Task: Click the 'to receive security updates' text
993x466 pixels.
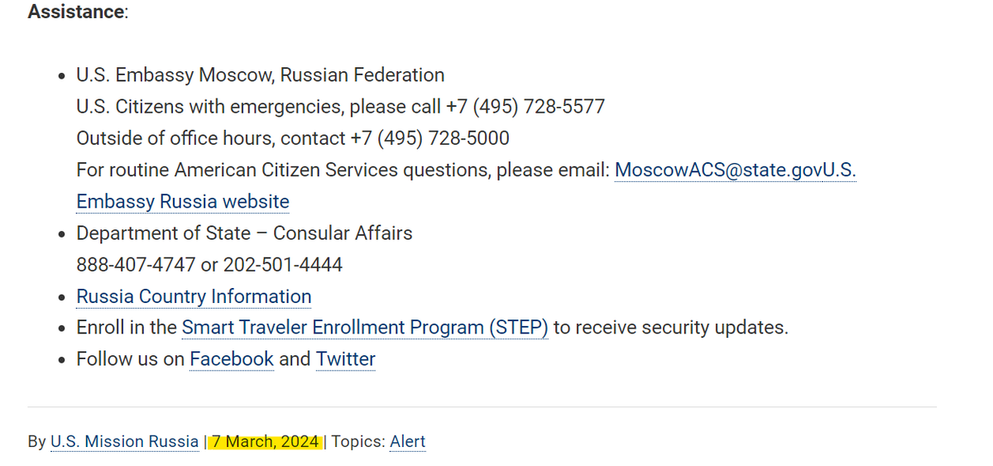Action: point(671,328)
